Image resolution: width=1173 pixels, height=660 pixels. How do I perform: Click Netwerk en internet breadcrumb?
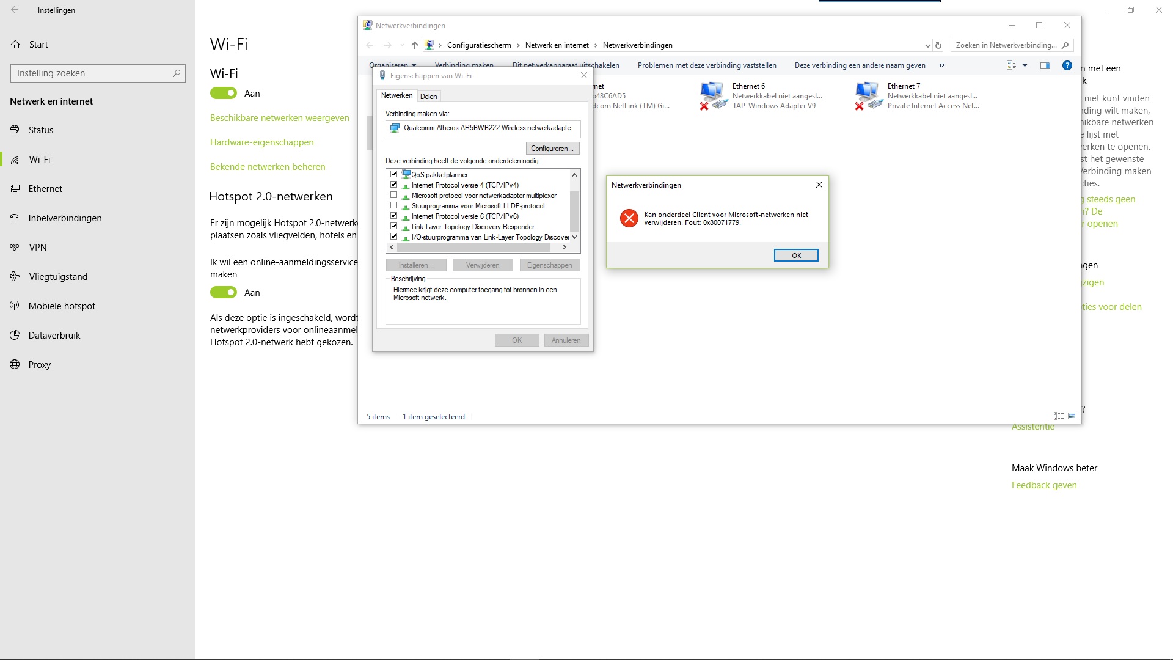point(557,45)
